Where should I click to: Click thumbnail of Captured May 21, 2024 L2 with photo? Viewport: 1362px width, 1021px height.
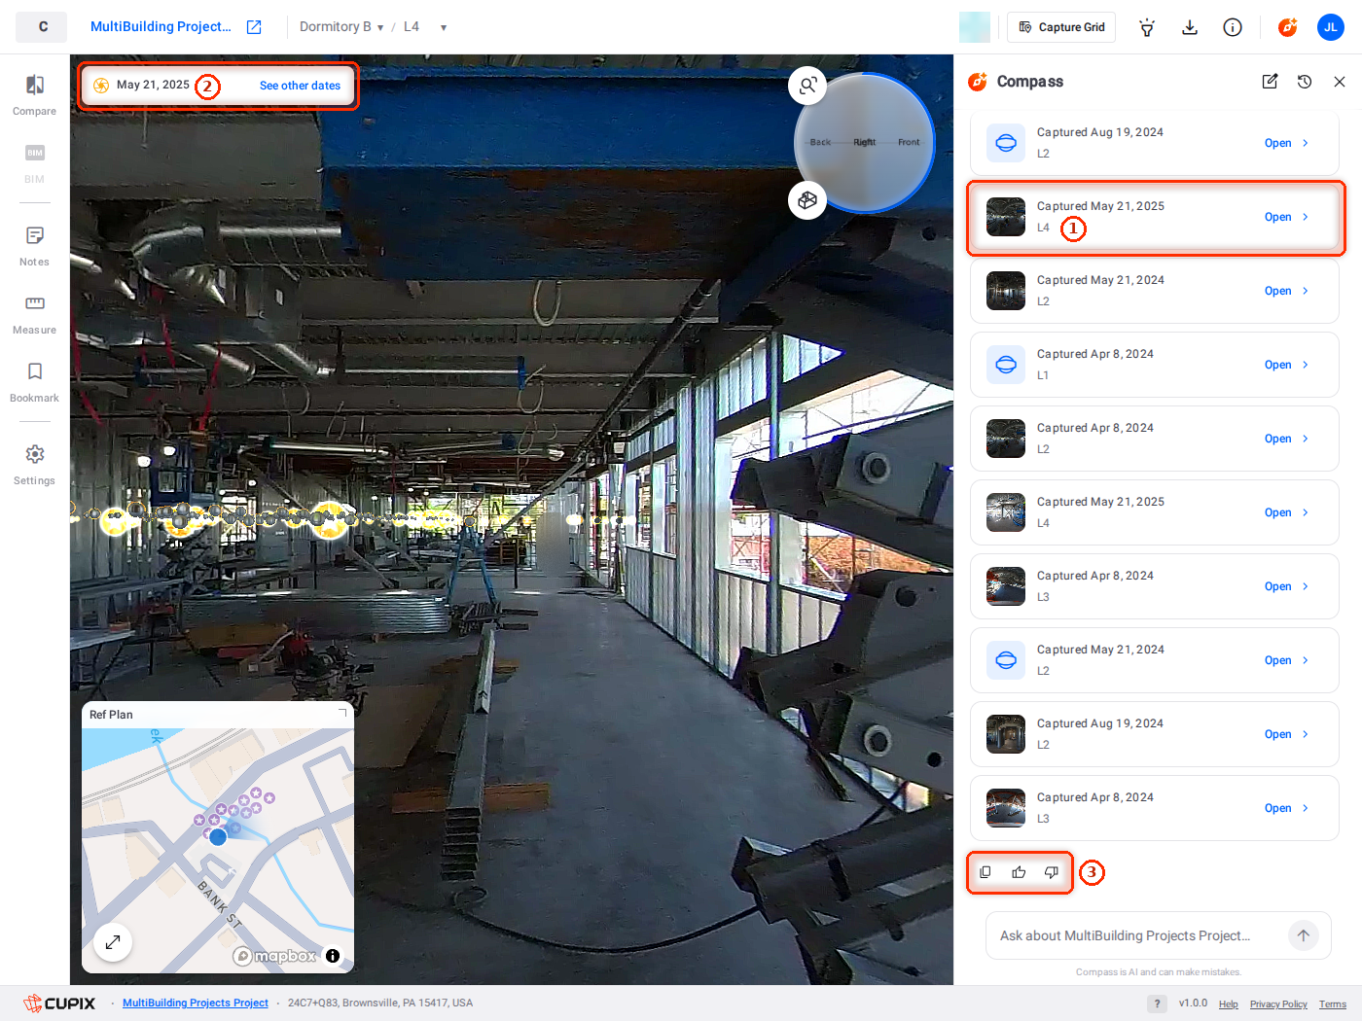[1006, 291]
